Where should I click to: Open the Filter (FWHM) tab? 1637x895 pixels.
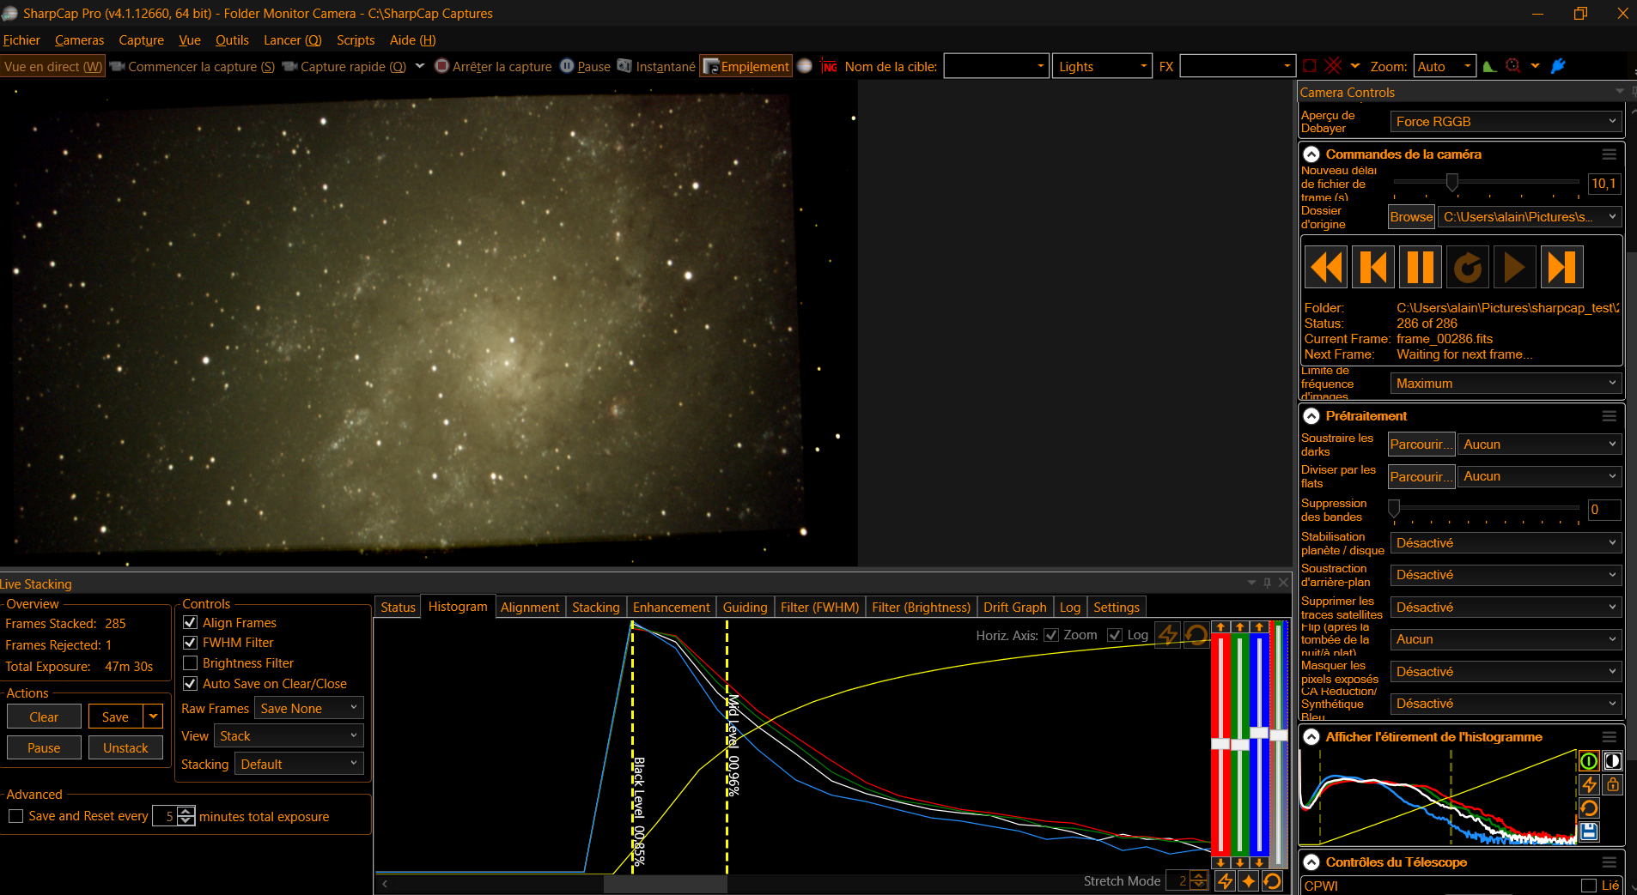coord(819,607)
